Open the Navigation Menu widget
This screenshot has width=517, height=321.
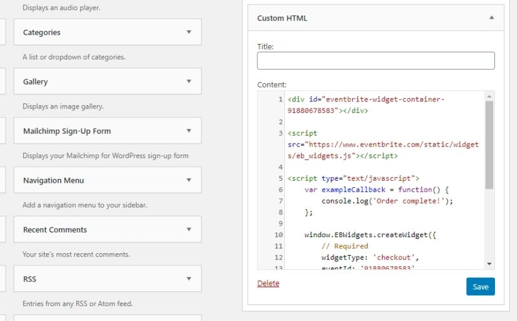53,181
